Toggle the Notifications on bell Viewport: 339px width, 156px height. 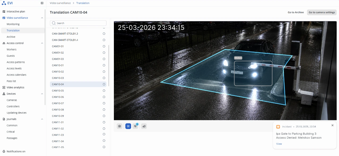click(4, 152)
